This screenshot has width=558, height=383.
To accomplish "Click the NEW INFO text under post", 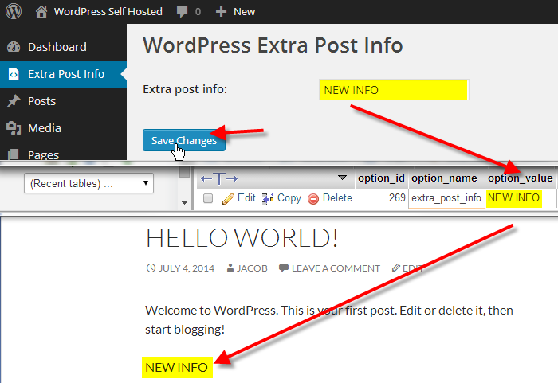I will [177, 367].
